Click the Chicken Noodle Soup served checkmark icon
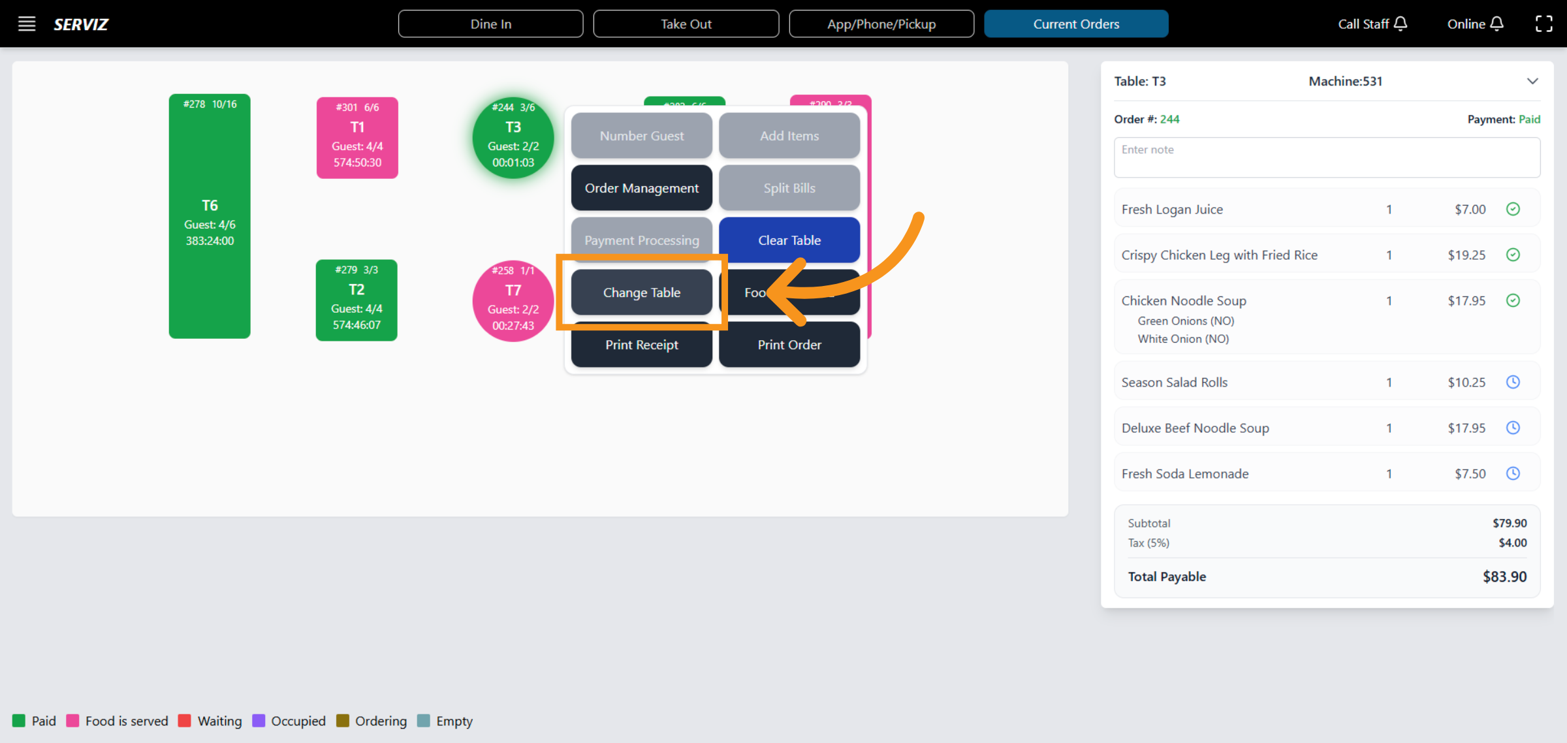The width and height of the screenshot is (1567, 743). pyautogui.click(x=1513, y=300)
